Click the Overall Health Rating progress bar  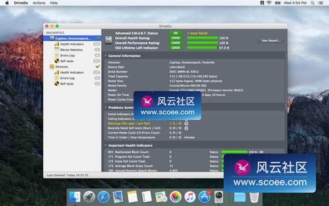point(202,38)
